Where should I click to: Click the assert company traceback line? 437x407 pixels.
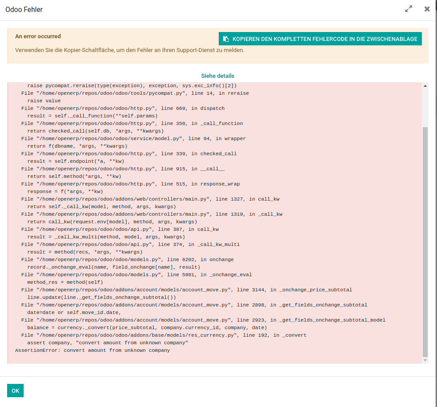[x=107, y=343]
